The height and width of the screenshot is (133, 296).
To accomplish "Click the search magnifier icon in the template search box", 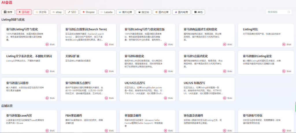I will click(289, 12).
